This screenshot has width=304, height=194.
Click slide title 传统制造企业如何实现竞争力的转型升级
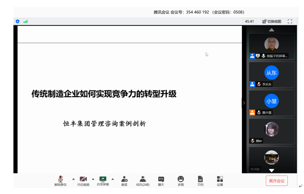tap(104, 94)
